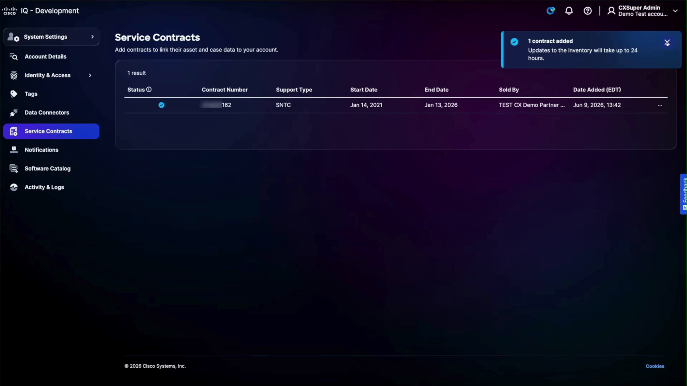687x386 pixels.
Task: Expand the System Settings chevron
Action: pos(92,37)
